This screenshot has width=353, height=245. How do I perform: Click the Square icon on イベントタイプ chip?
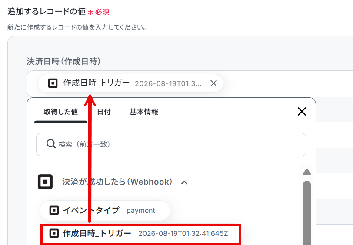coord(54,211)
